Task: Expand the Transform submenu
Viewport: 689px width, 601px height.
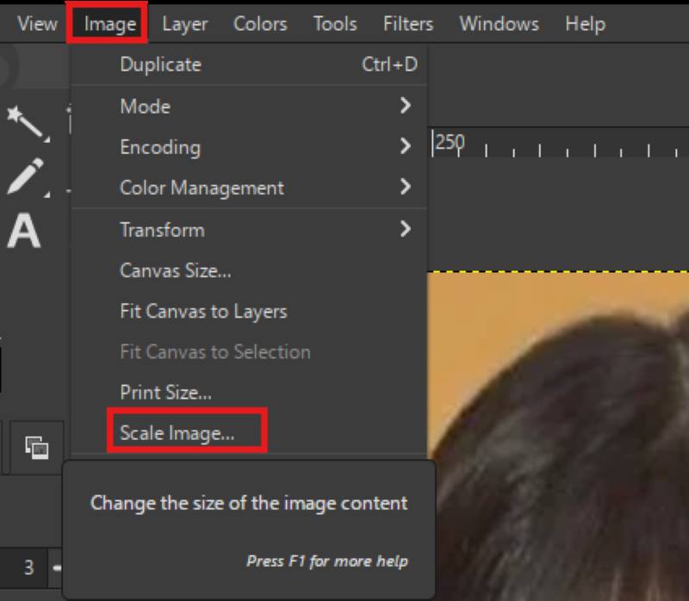Action: (249, 229)
